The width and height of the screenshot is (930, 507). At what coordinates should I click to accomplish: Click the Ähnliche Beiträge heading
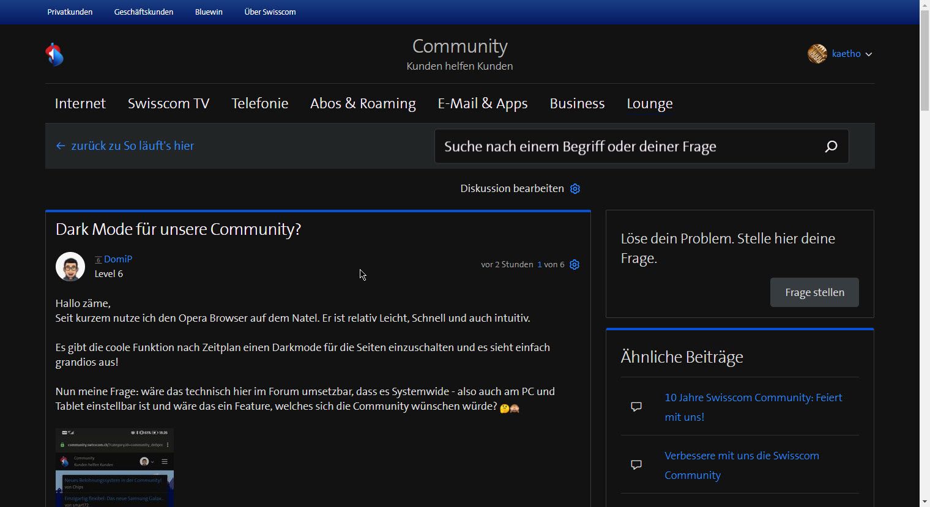coord(682,357)
